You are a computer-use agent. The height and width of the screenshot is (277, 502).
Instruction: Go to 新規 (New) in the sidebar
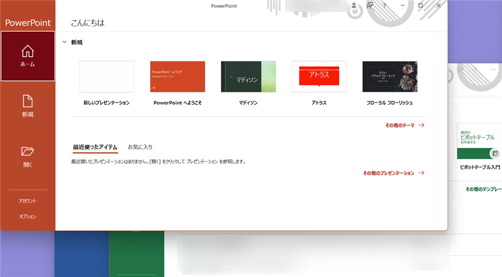click(28, 106)
